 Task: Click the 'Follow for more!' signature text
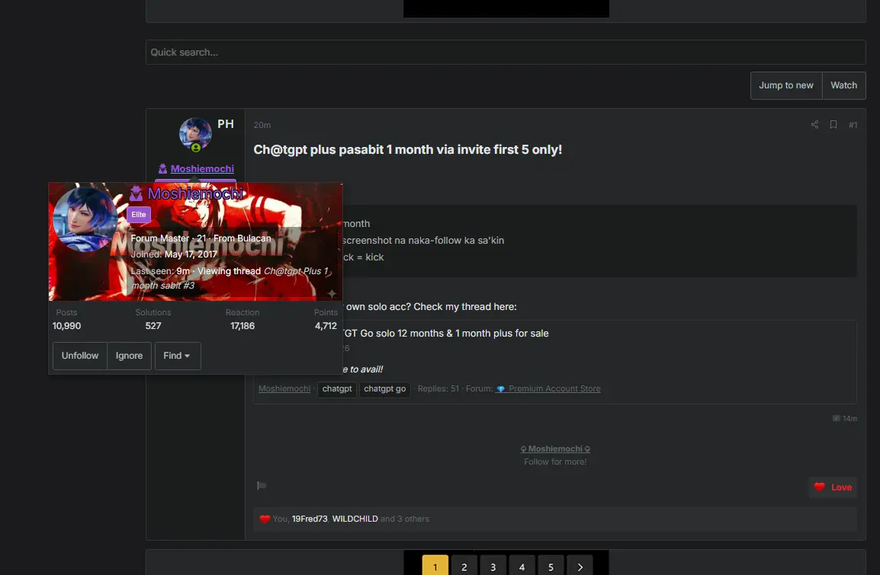[x=555, y=462]
